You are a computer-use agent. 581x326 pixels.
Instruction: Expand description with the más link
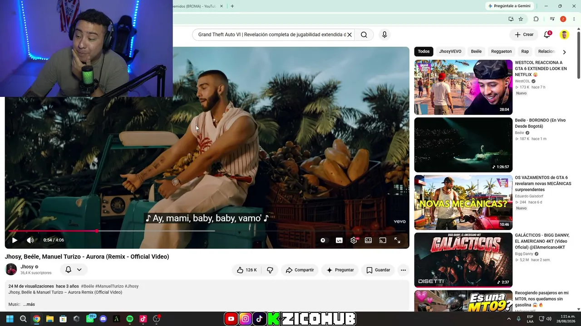point(29,304)
